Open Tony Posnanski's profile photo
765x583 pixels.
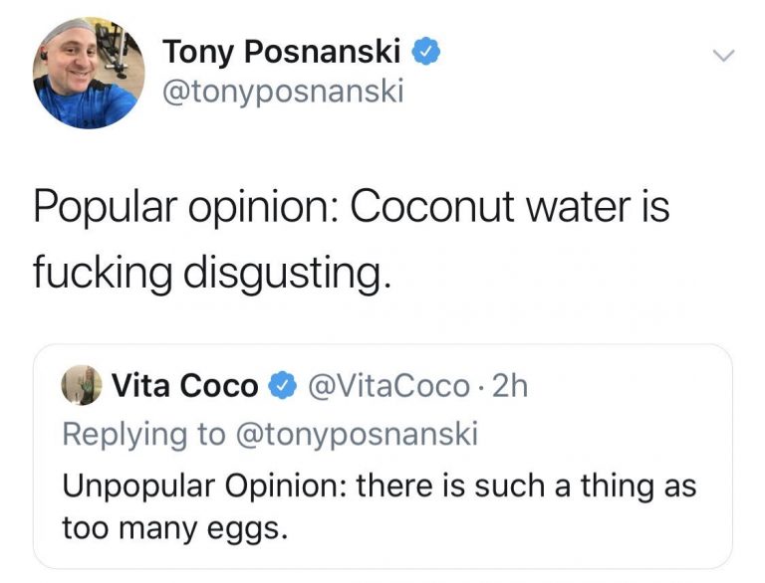coord(88,74)
